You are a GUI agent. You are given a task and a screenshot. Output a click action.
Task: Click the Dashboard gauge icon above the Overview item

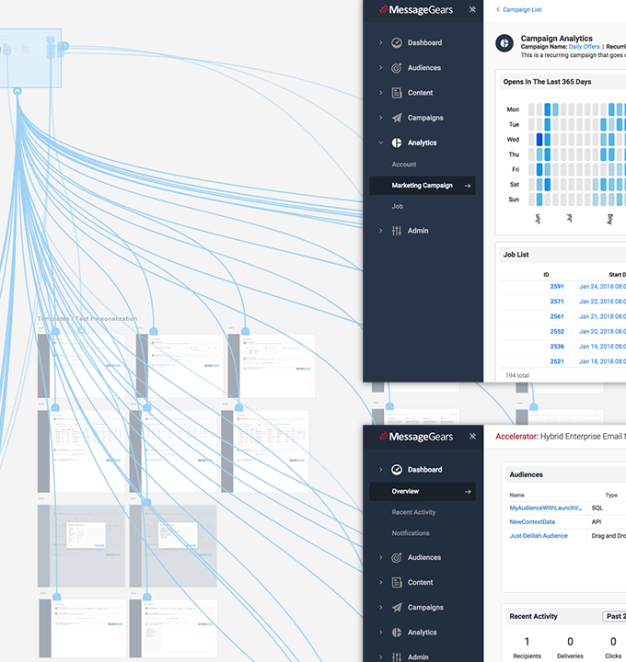click(397, 470)
